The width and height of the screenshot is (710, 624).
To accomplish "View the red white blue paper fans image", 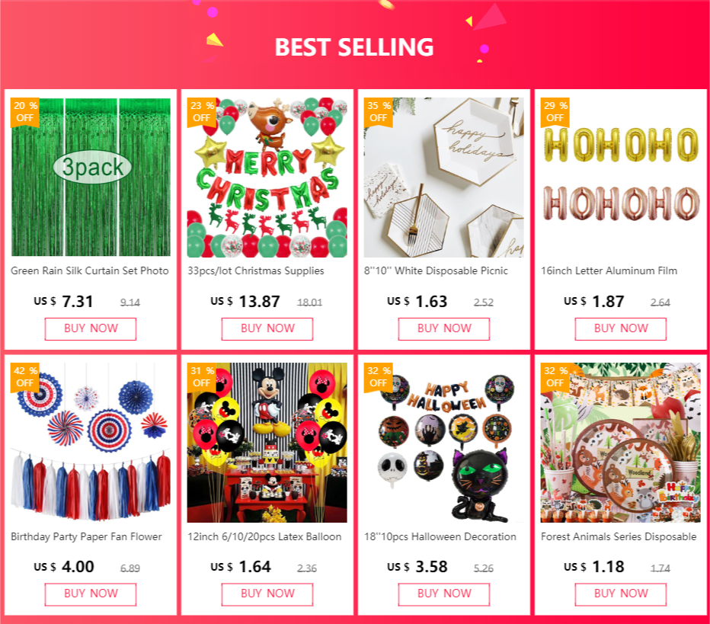I will (91, 443).
